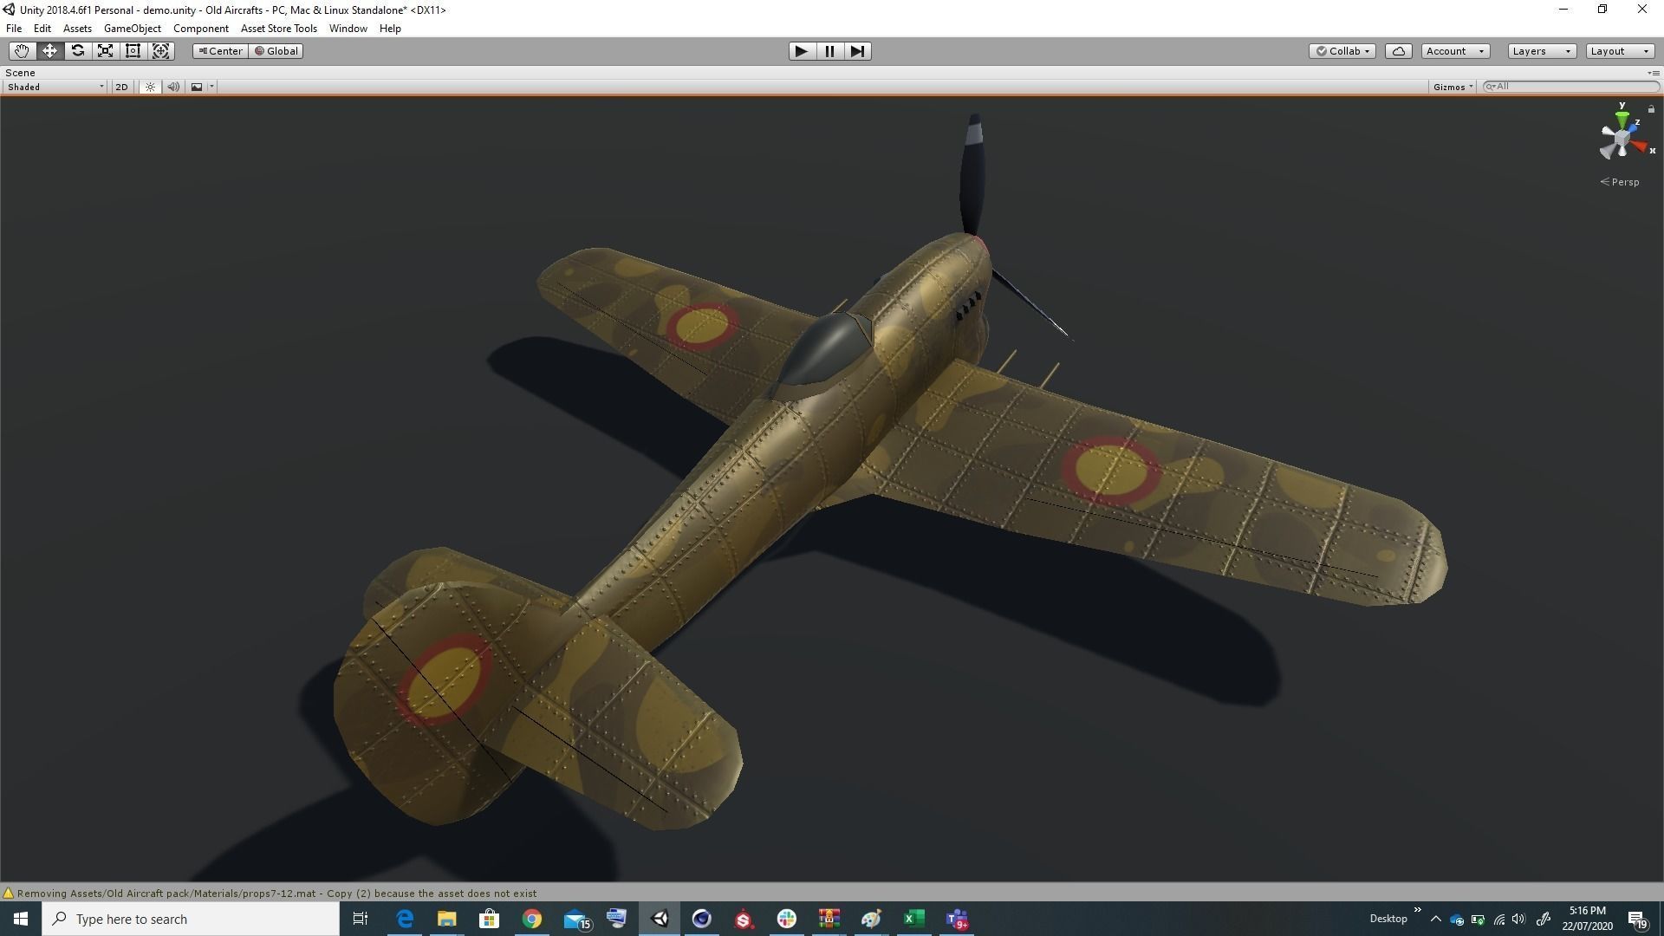Show hidden system tray icons
This screenshot has height=936, width=1664.
[1436, 920]
